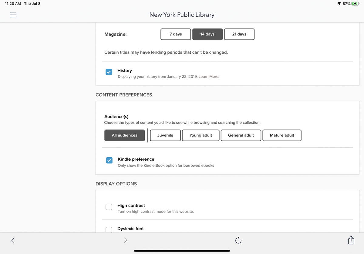
Task: Set Magazine lending period to 7 days
Action: tap(176, 34)
